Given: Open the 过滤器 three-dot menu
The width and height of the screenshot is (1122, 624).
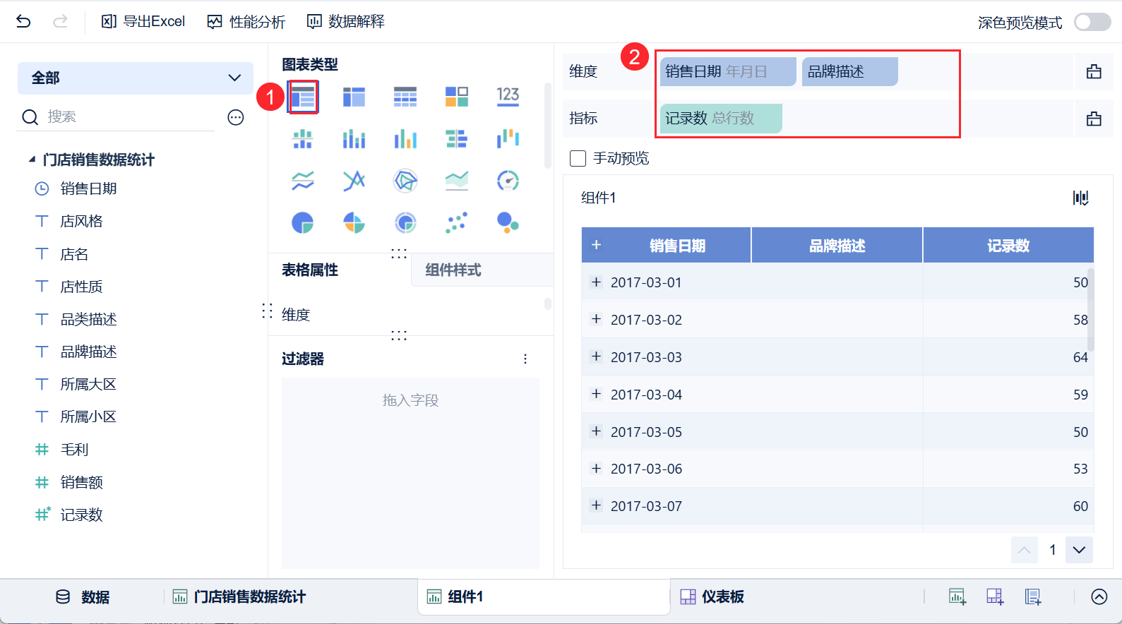Looking at the screenshot, I should coord(525,359).
